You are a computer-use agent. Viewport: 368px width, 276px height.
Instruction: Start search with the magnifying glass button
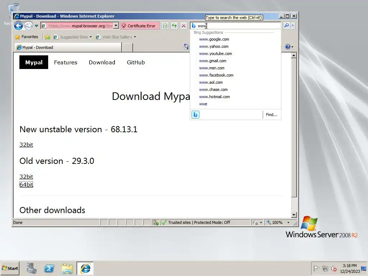[286, 26]
